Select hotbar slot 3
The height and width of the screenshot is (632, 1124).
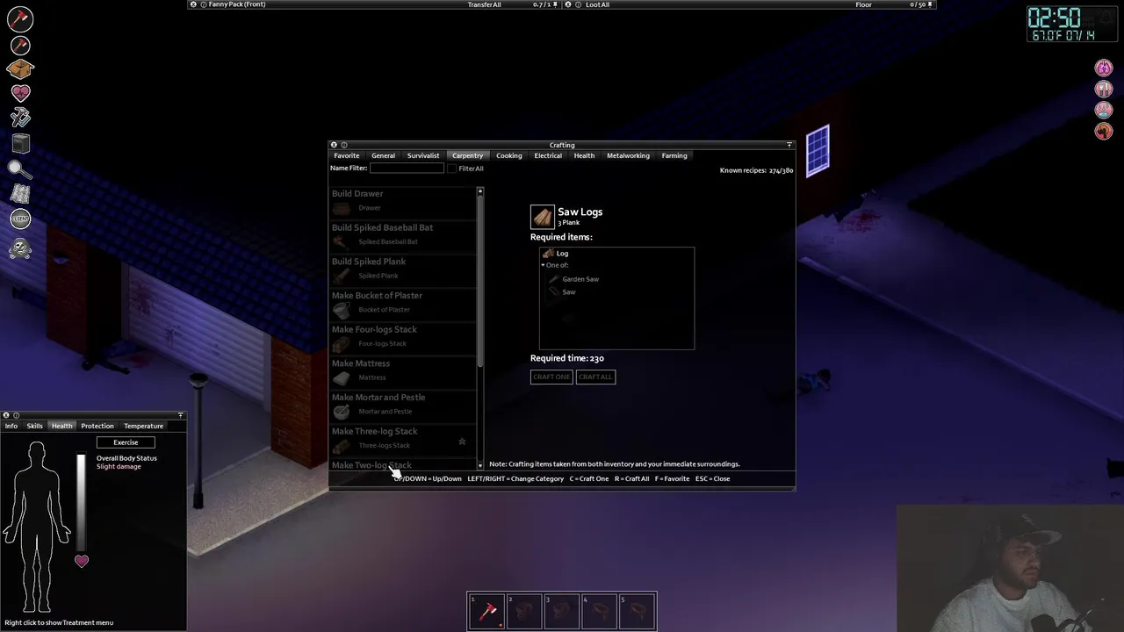562,611
